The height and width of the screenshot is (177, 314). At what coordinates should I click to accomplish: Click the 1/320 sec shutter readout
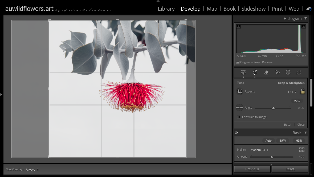pos(300,56)
